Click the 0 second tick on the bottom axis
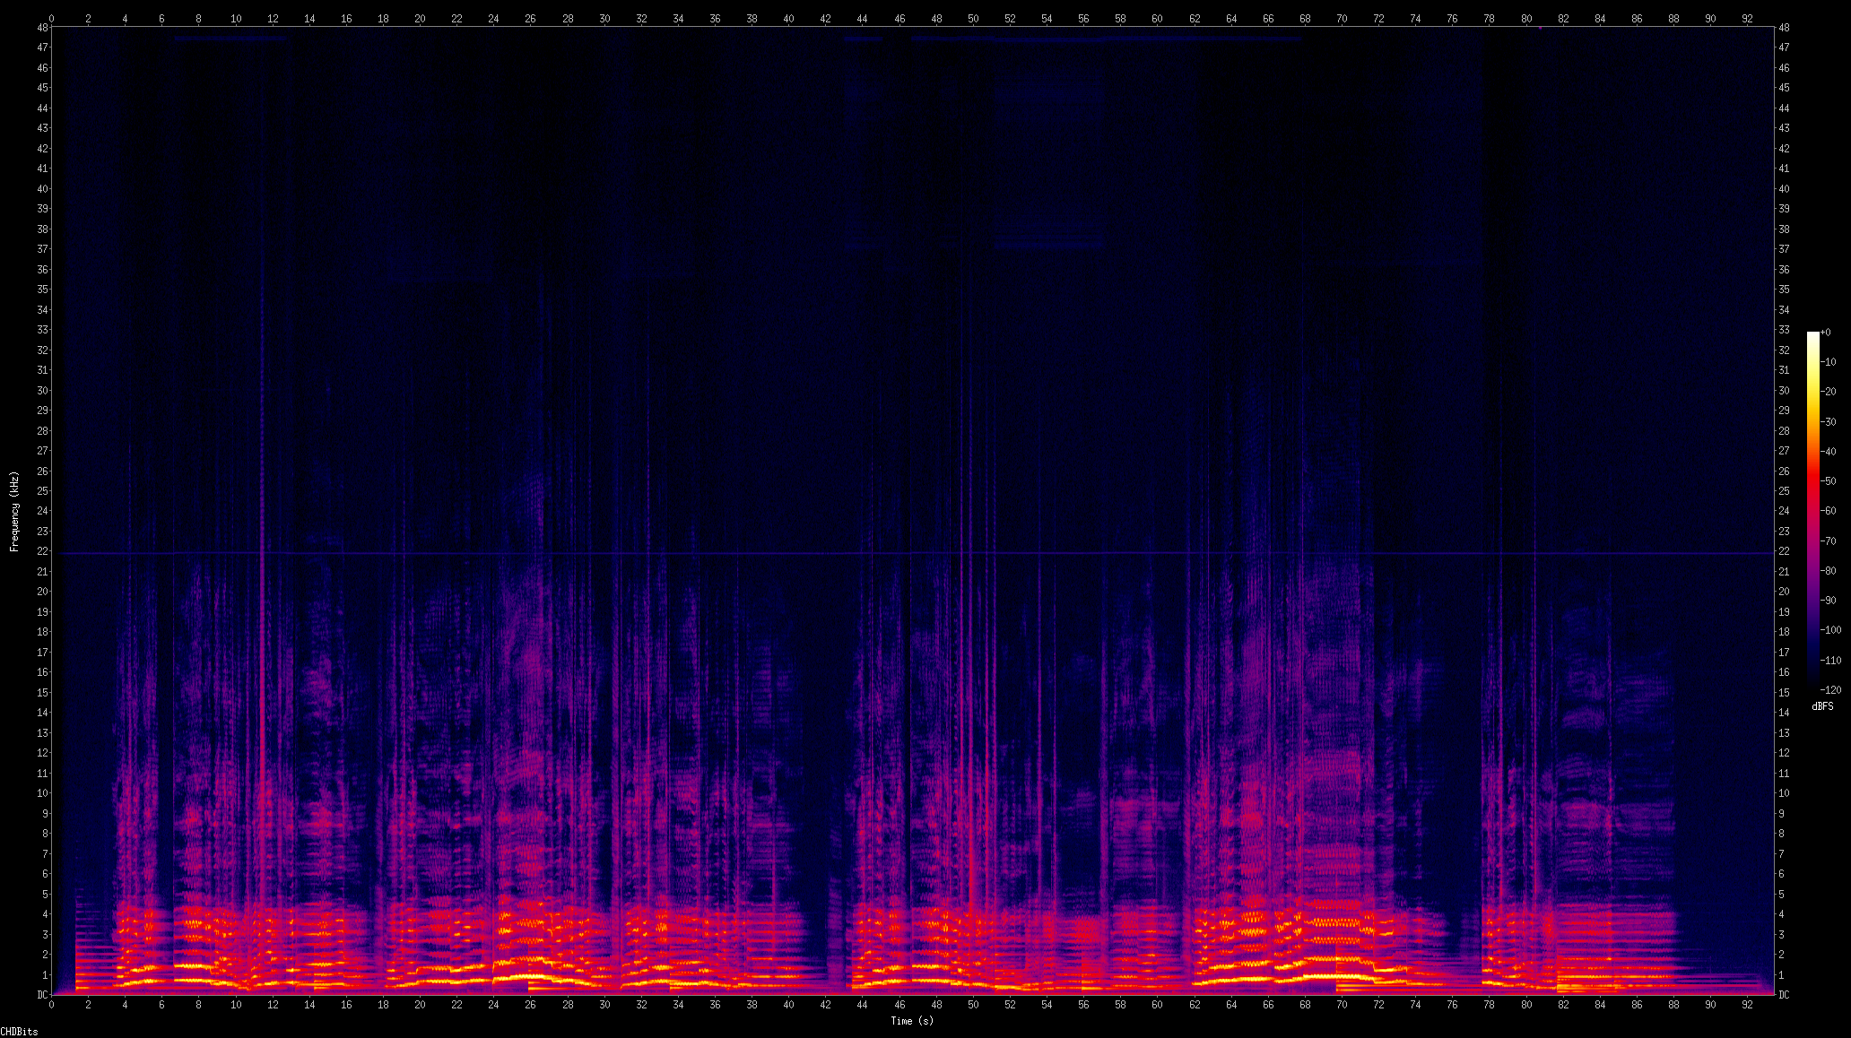This screenshot has height=1038, width=1851. click(x=52, y=1005)
